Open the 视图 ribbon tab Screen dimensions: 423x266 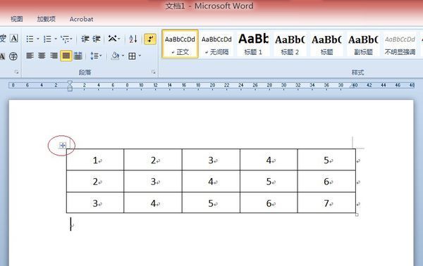[17, 19]
